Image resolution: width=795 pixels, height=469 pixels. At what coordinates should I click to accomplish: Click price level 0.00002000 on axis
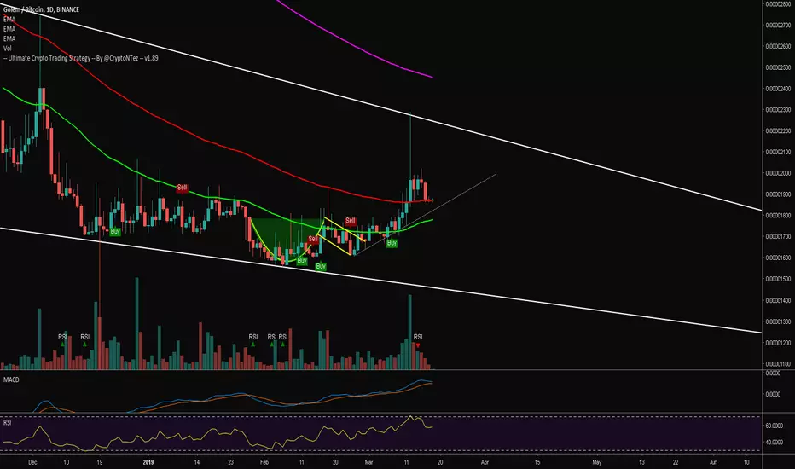coord(778,173)
